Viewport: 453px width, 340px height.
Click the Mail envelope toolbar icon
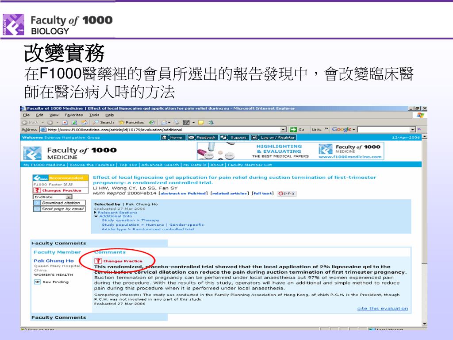164,123
